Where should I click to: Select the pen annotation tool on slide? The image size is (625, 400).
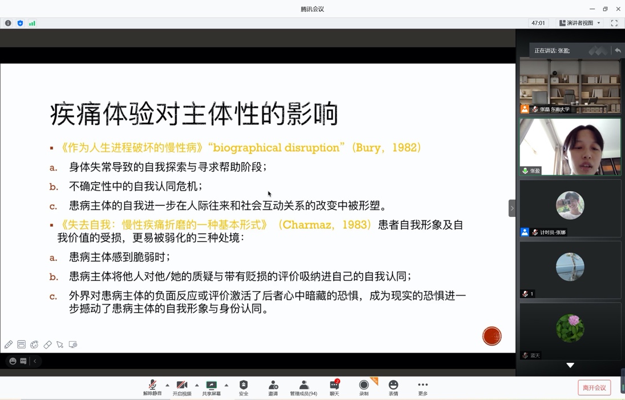[9, 345]
